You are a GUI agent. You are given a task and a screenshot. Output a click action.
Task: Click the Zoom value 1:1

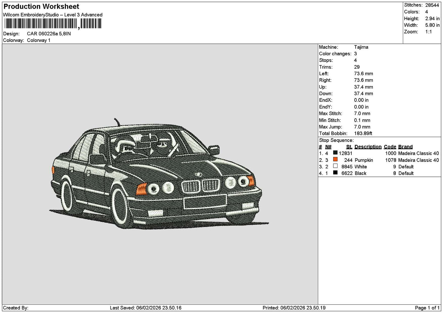(x=428, y=32)
